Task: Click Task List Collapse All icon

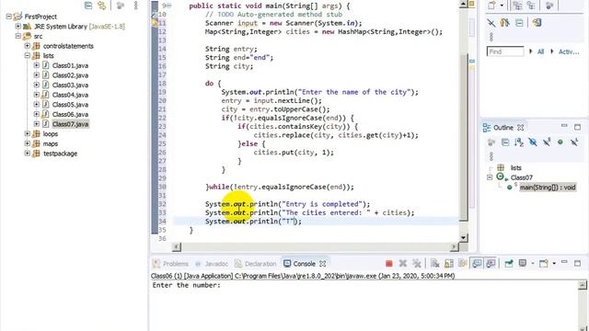Action: (519, 23)
